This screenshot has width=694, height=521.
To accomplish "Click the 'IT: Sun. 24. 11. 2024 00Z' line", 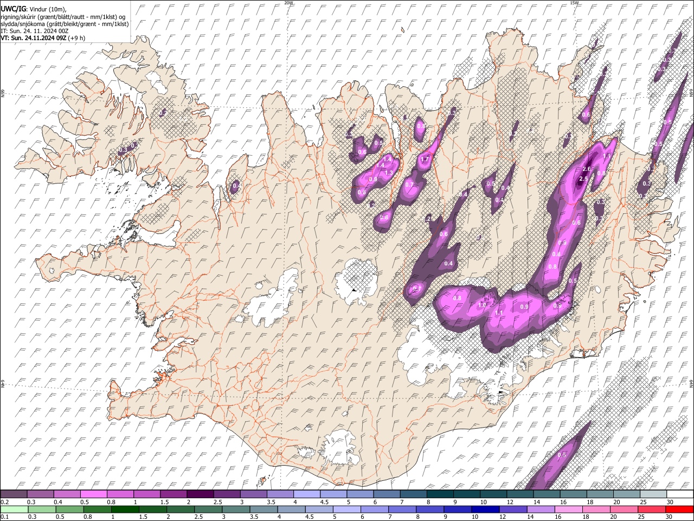I will [35, 31].
